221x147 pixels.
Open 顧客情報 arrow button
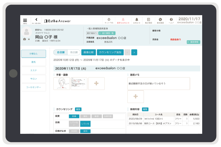[193, 42]
